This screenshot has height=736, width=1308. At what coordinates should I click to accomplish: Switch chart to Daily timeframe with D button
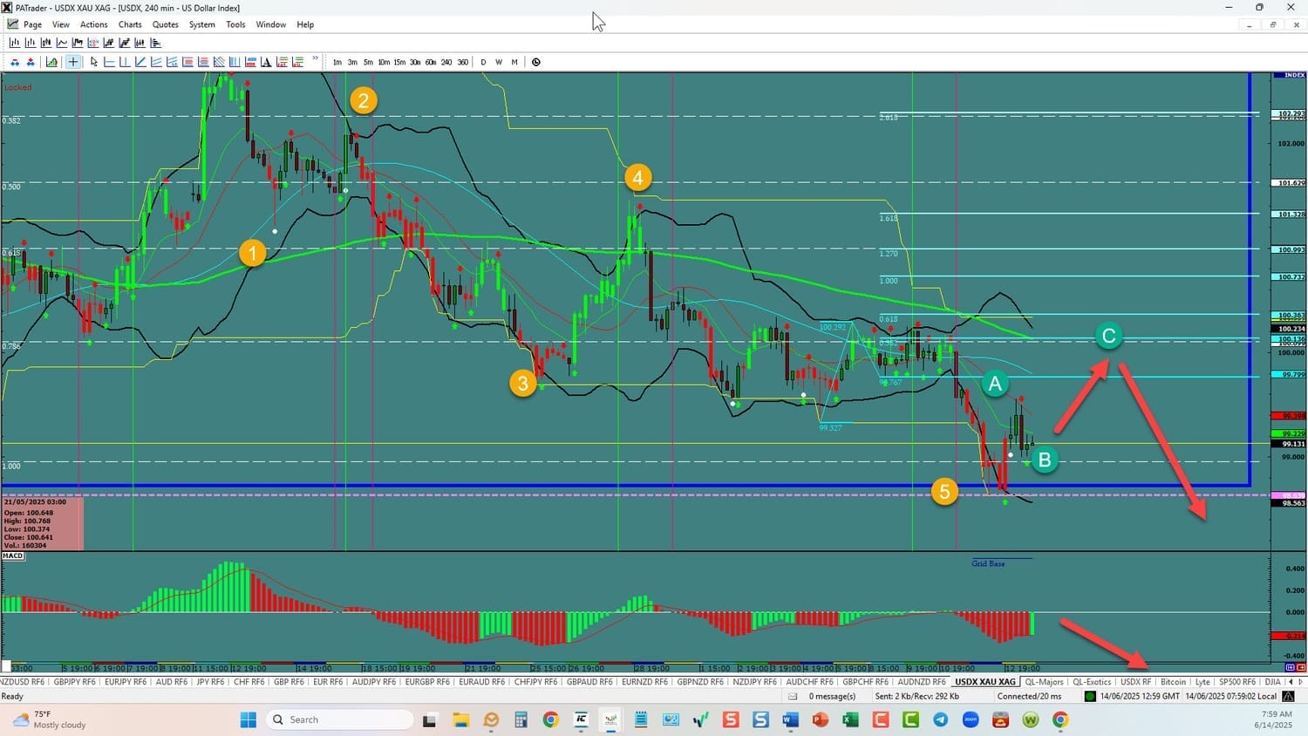483,62
